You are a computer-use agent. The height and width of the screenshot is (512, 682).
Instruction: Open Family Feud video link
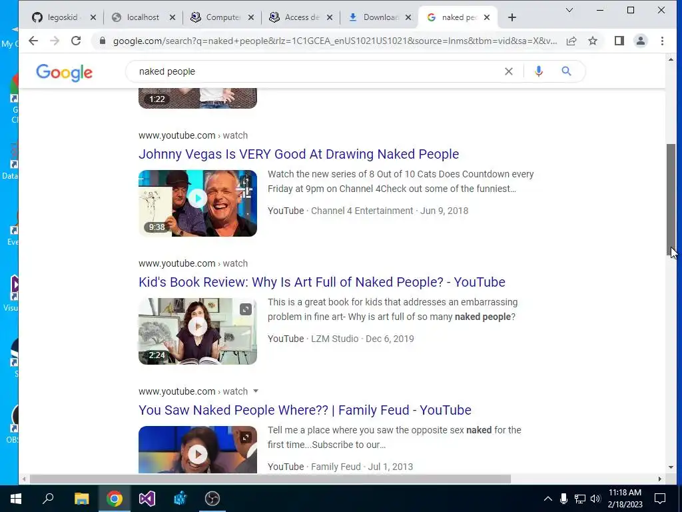[305, 410]
